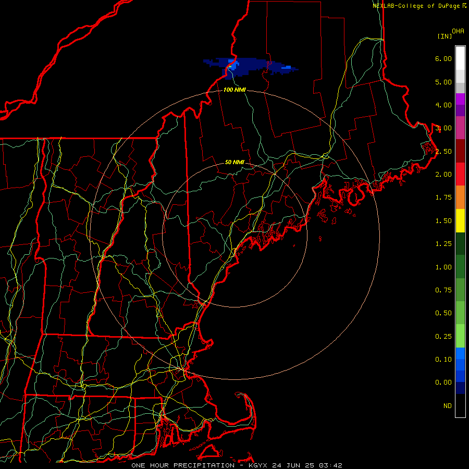469x469 pixels.
Task: Click the 0.75 legend value
Action: pos(443,290)
